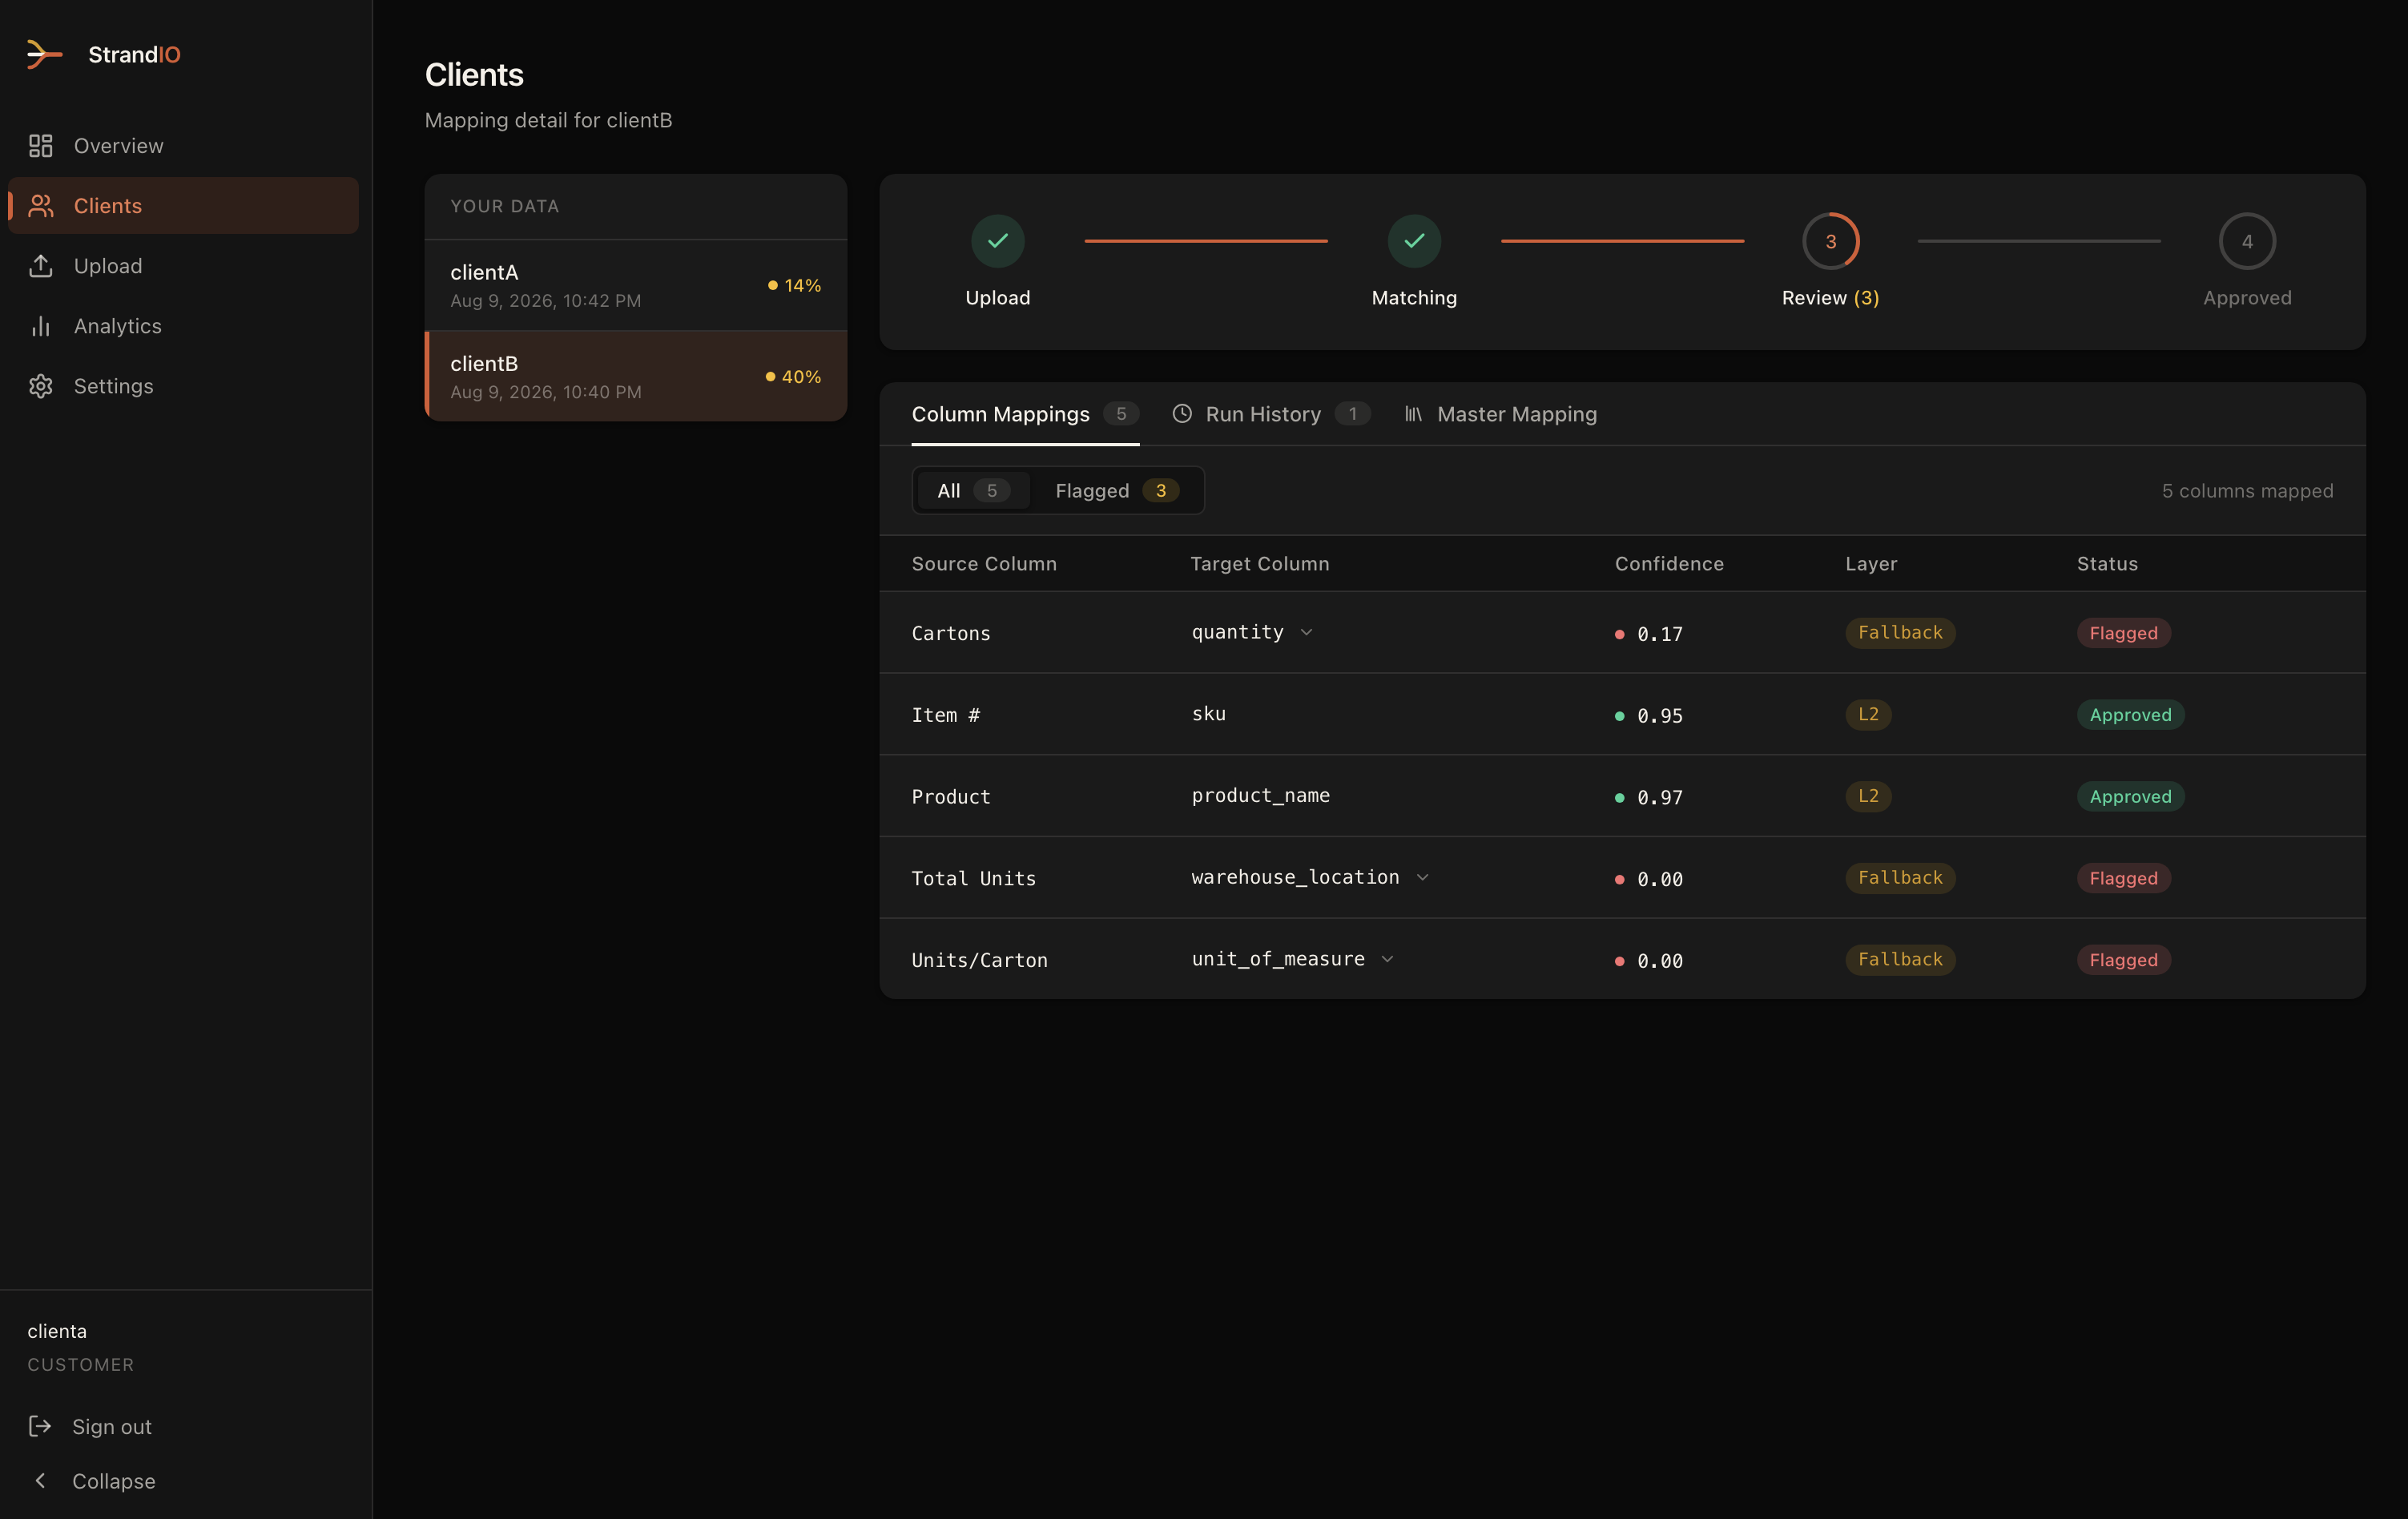This screenshot has height=1519, width=2408.
Task: Click the Collapse chevron icon
Action: coord(40,1480)
